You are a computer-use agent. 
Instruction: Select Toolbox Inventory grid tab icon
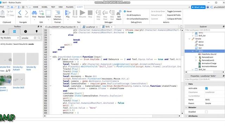click(x=14, y=31)
